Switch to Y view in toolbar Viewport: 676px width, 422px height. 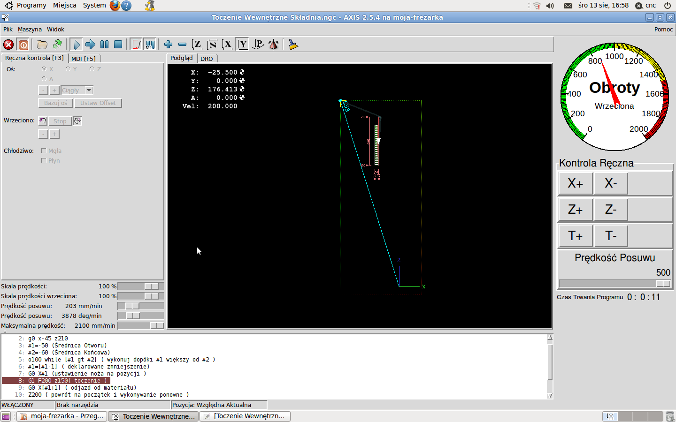[242, 45]
